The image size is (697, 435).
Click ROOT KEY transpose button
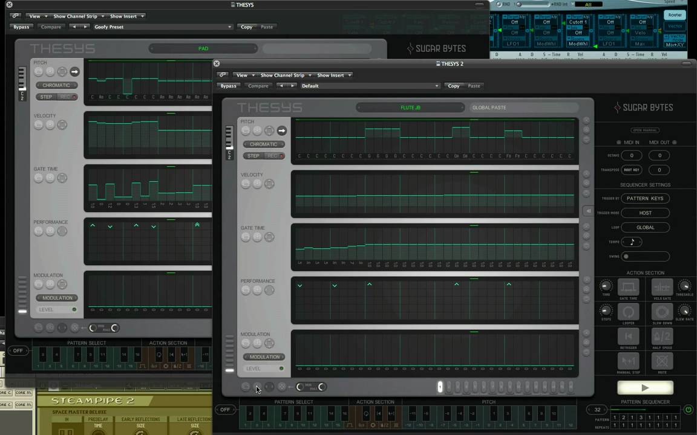point(631,170)
